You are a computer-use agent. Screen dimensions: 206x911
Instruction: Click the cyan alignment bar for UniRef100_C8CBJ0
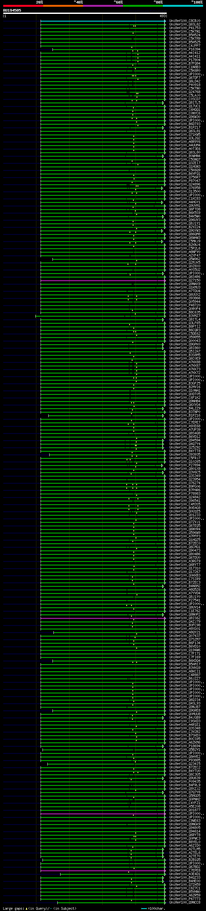pyautogui.click(x=103, y=21)
